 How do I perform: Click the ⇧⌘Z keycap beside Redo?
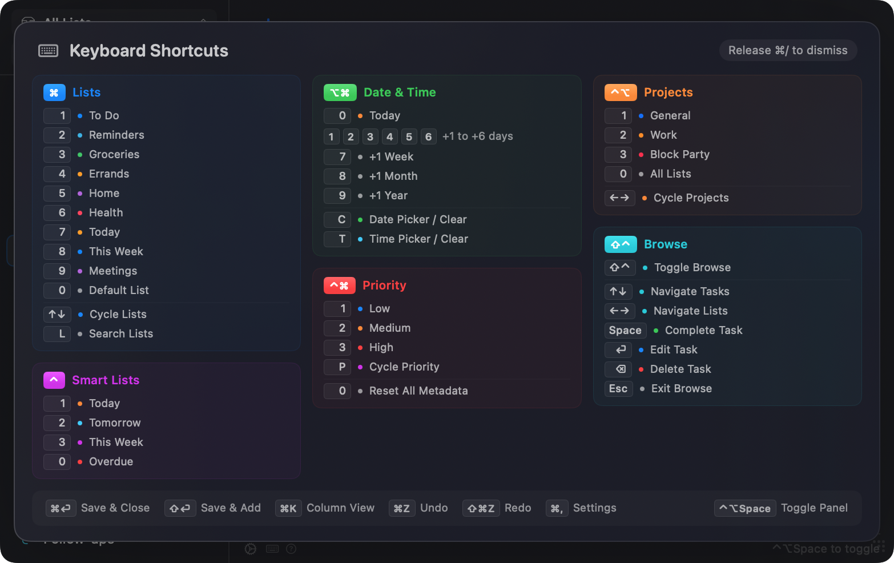[481, 508]
